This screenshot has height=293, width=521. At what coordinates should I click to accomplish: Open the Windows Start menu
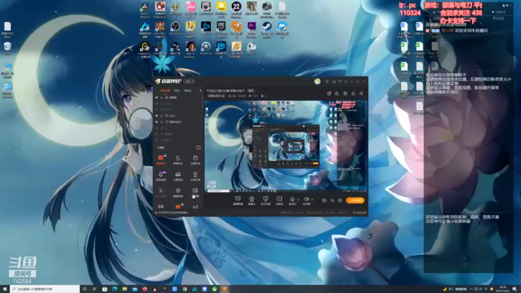pyautogui.click(x=5, y=289)
